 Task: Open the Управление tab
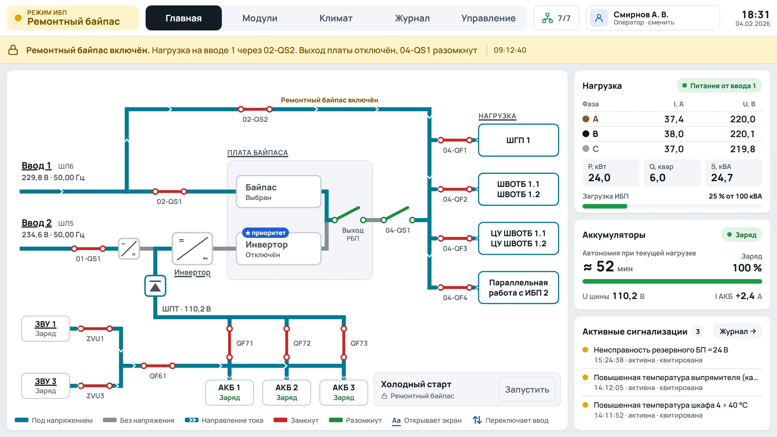[x=488, y=18]
